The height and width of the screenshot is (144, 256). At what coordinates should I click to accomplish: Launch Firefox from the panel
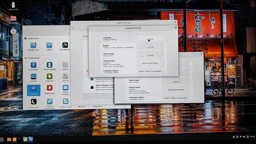pos(14,139)
